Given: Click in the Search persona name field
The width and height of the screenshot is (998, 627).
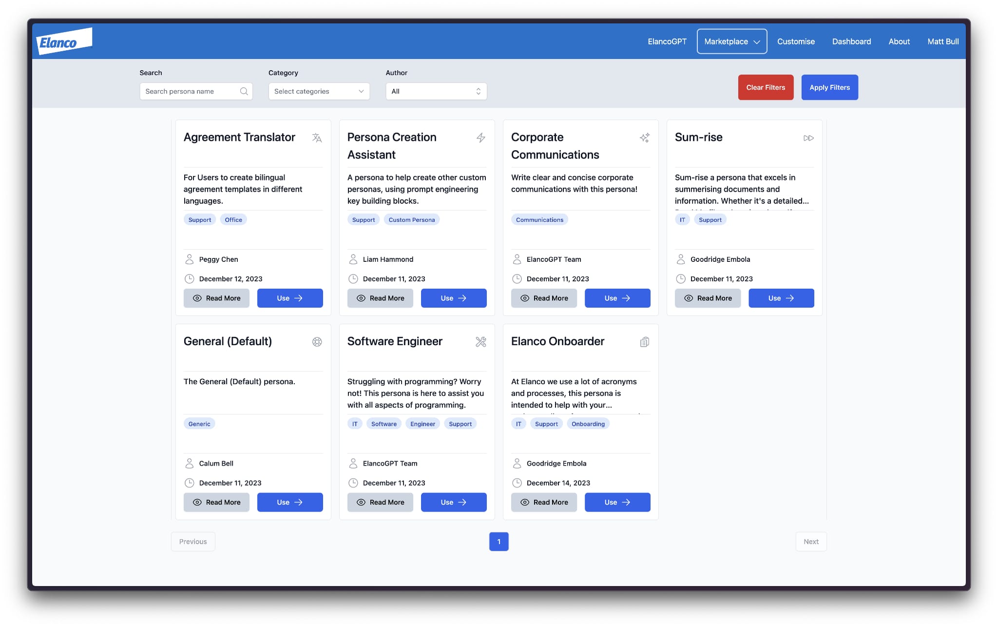Looking at the screenshot, I should 190,91.
